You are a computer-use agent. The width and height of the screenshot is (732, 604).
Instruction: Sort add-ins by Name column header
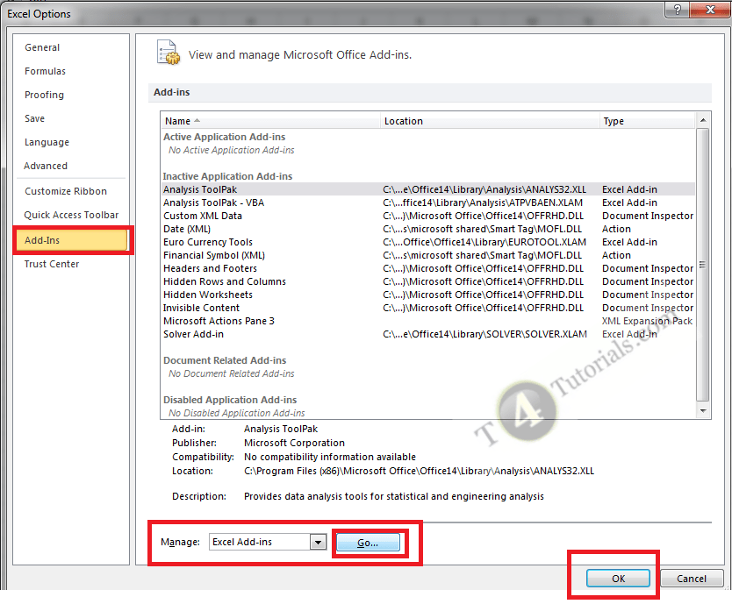pos(270,121)
